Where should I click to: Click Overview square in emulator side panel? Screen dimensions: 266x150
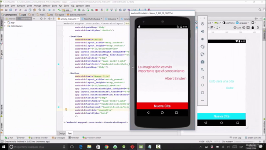202,92
